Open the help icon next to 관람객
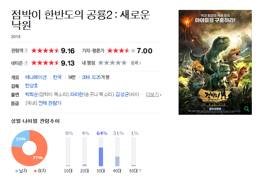This screenshot has width=261, height=183. tap(26, 51)
